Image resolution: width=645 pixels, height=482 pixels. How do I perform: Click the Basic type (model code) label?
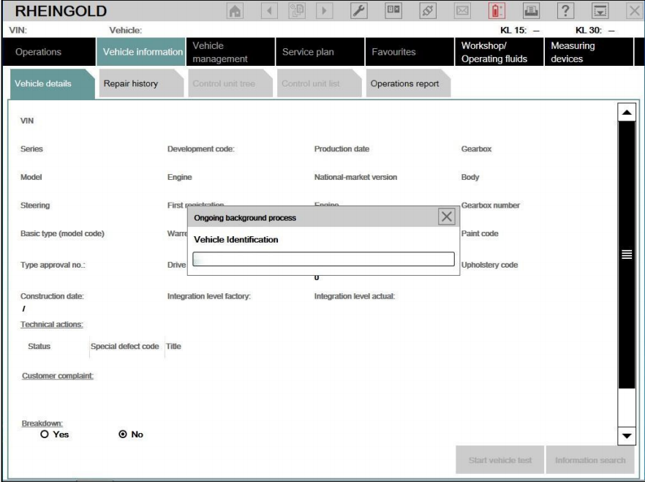pos(62,233)
